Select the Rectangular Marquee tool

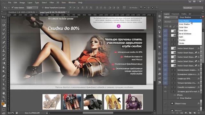(4, 21)
